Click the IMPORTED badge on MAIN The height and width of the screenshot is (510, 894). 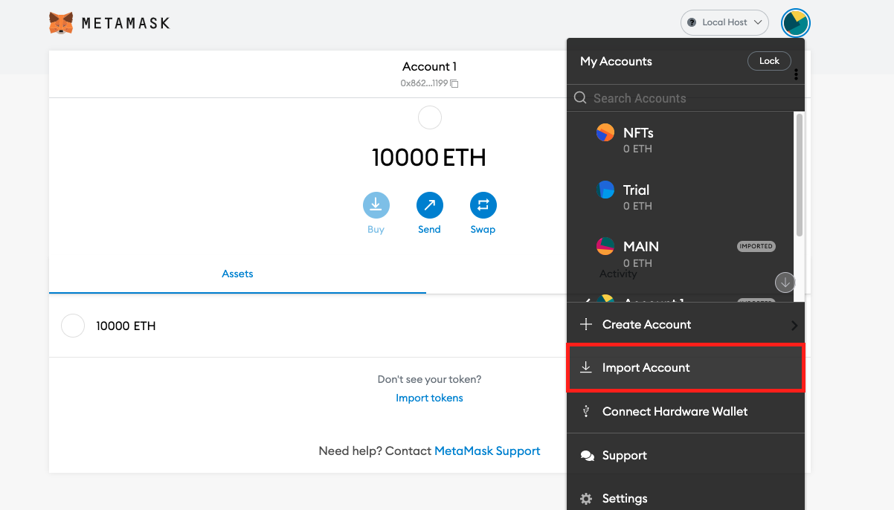tap(756, 246)
